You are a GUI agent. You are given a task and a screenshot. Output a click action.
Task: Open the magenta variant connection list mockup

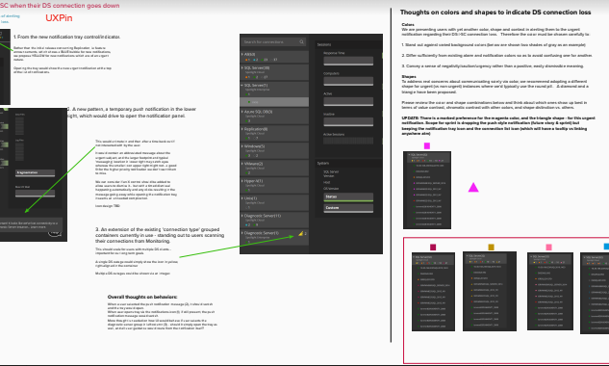click(x=427, y=190)
